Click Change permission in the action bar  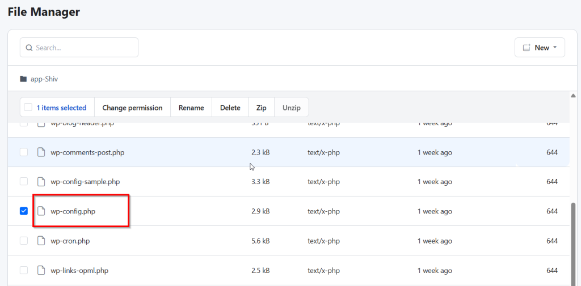click(x=132, y=108)
